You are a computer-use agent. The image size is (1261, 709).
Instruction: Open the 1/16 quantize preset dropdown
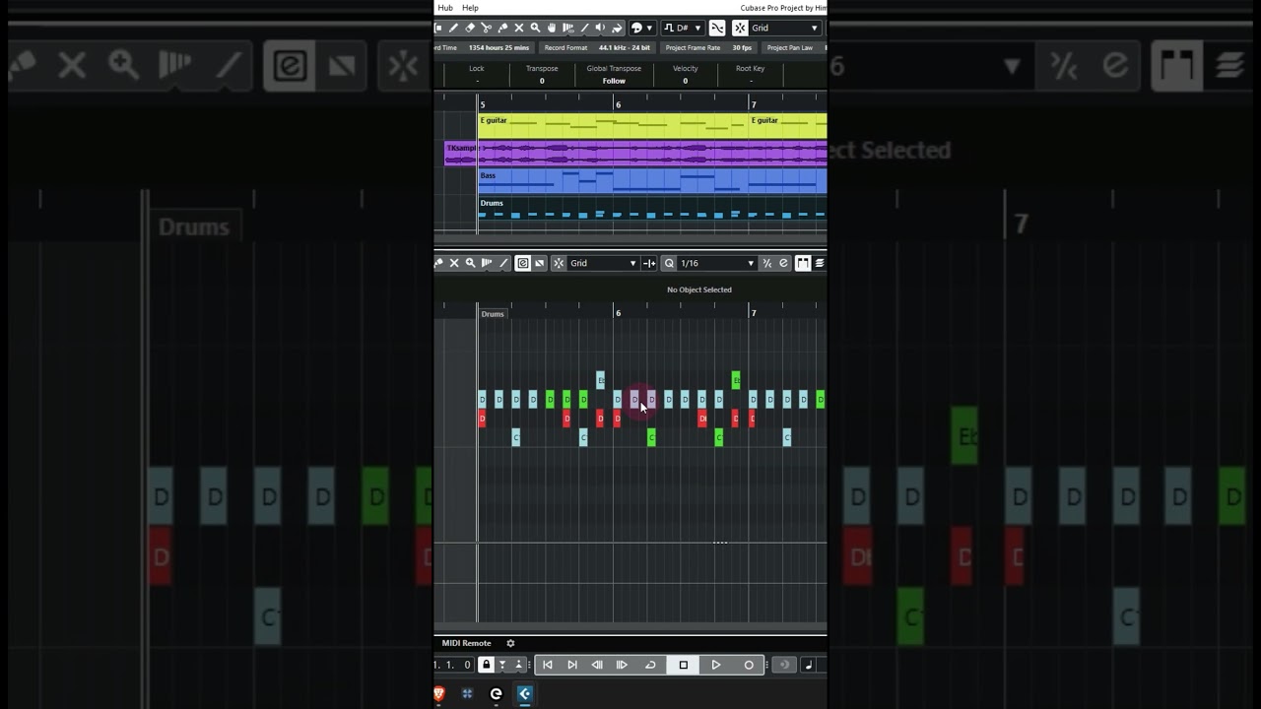coord(717,263)
